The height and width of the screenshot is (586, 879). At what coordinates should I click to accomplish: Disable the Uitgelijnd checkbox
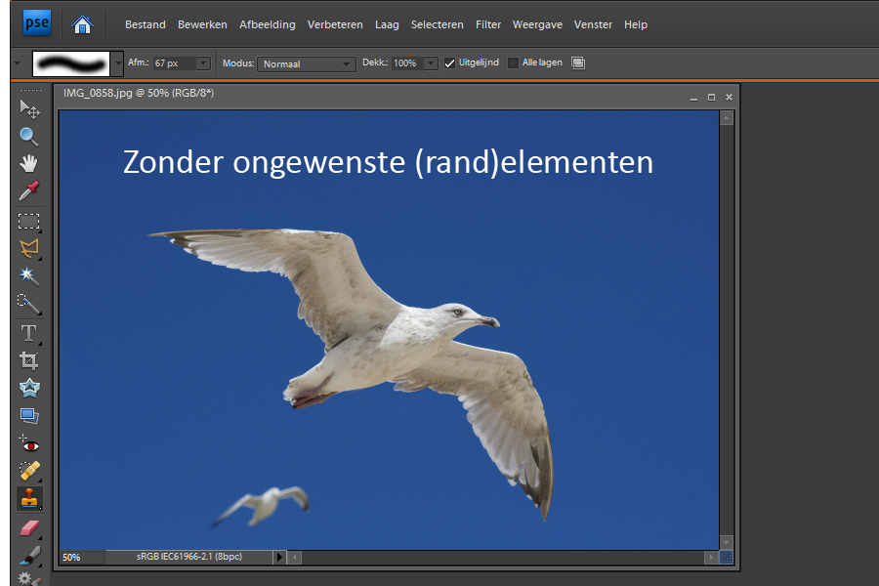coord(450,63)
